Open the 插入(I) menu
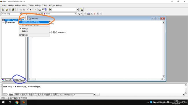 coord(25,5)
